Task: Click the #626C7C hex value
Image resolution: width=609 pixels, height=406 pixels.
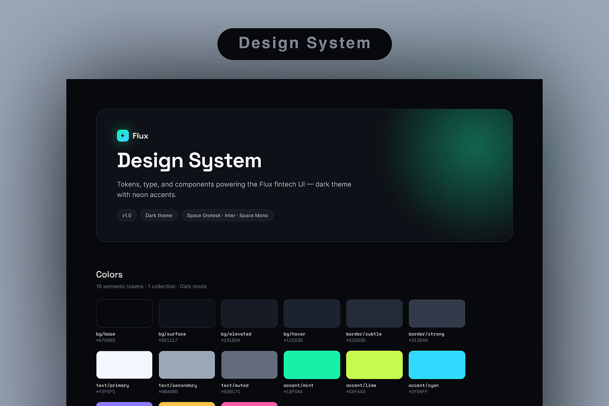Action: point(231,392)
